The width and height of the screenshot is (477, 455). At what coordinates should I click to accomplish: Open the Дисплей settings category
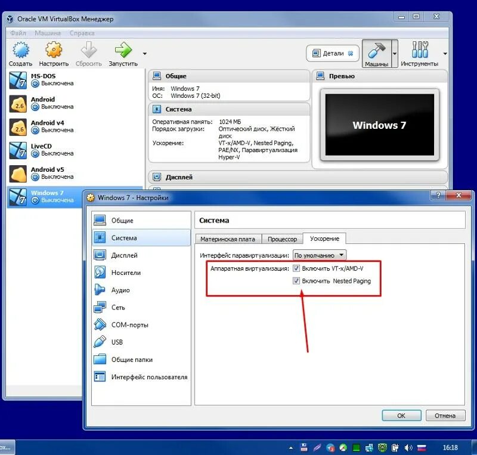pyautogui.click(x=141, y=255)
